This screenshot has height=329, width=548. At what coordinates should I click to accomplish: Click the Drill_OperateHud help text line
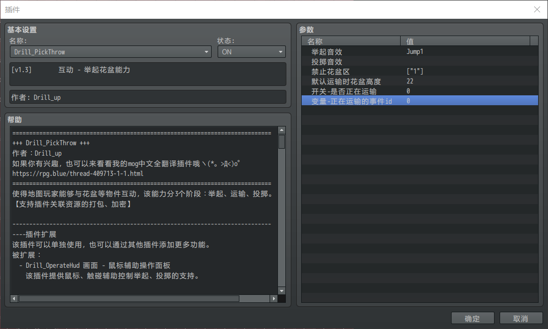(x=94, y=265)
